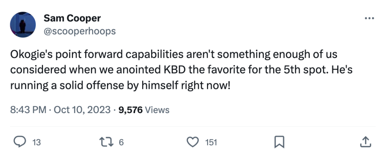Open the three-dot more options menu
The image size is (386, 156).
coord(369,18)
